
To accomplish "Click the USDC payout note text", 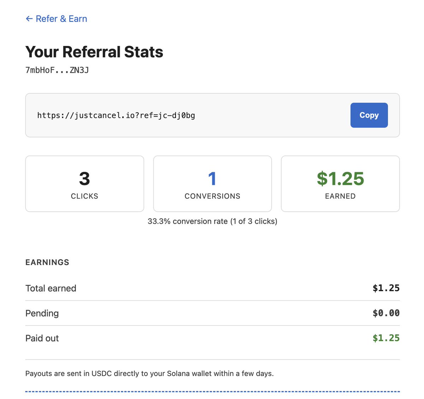I will 149,374.
